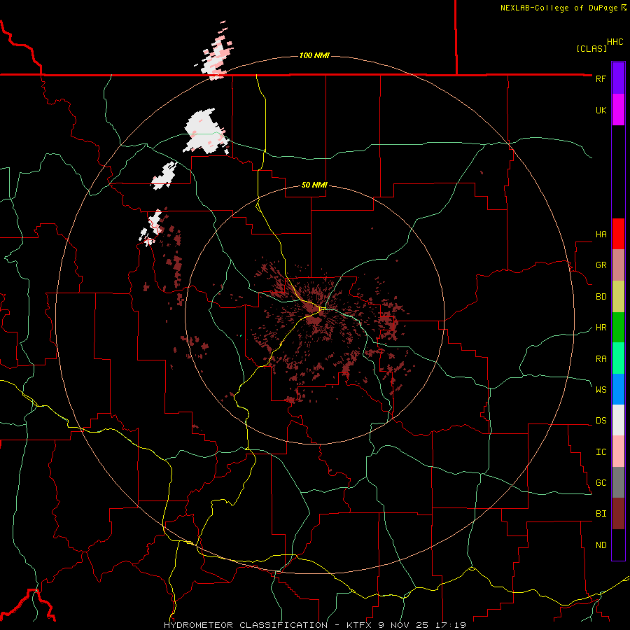Click the HHC product label
630x630 pixels.
coord(615,42)
